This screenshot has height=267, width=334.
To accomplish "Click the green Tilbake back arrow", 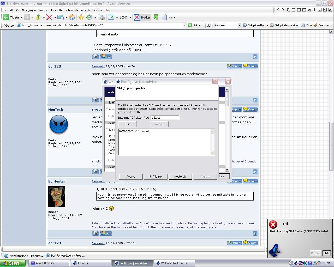I will (x=6, y=17).
